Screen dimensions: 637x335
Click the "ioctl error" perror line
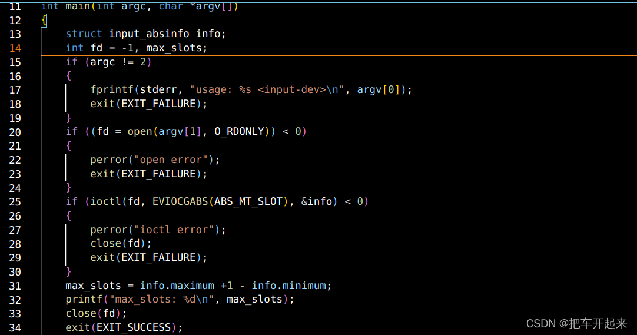(158, 230)
